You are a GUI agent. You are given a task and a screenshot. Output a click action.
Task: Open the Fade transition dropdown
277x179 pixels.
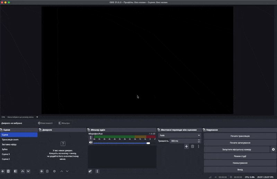tap(179, 135)
